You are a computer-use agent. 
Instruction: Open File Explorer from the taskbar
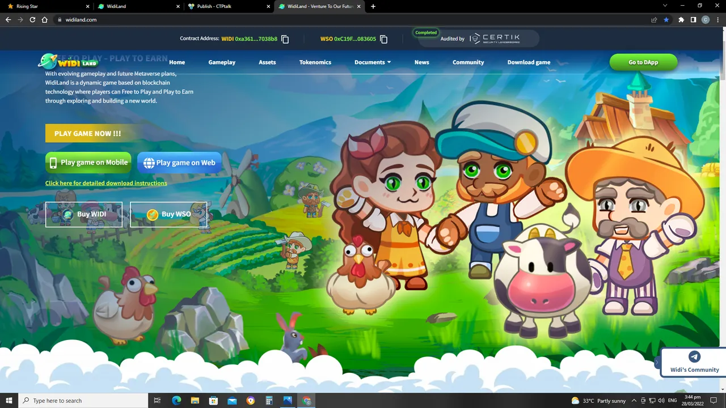195,401
